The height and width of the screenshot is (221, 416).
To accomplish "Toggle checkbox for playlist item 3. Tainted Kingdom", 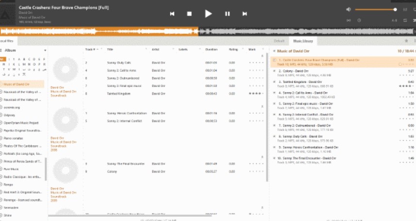I will pyautogui.click(x=274, y=82).
